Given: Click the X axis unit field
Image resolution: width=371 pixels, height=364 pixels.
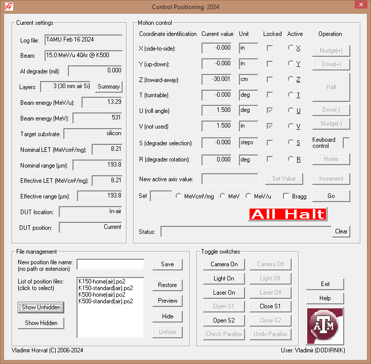Looking at the screenshot, I should (249, 48).
